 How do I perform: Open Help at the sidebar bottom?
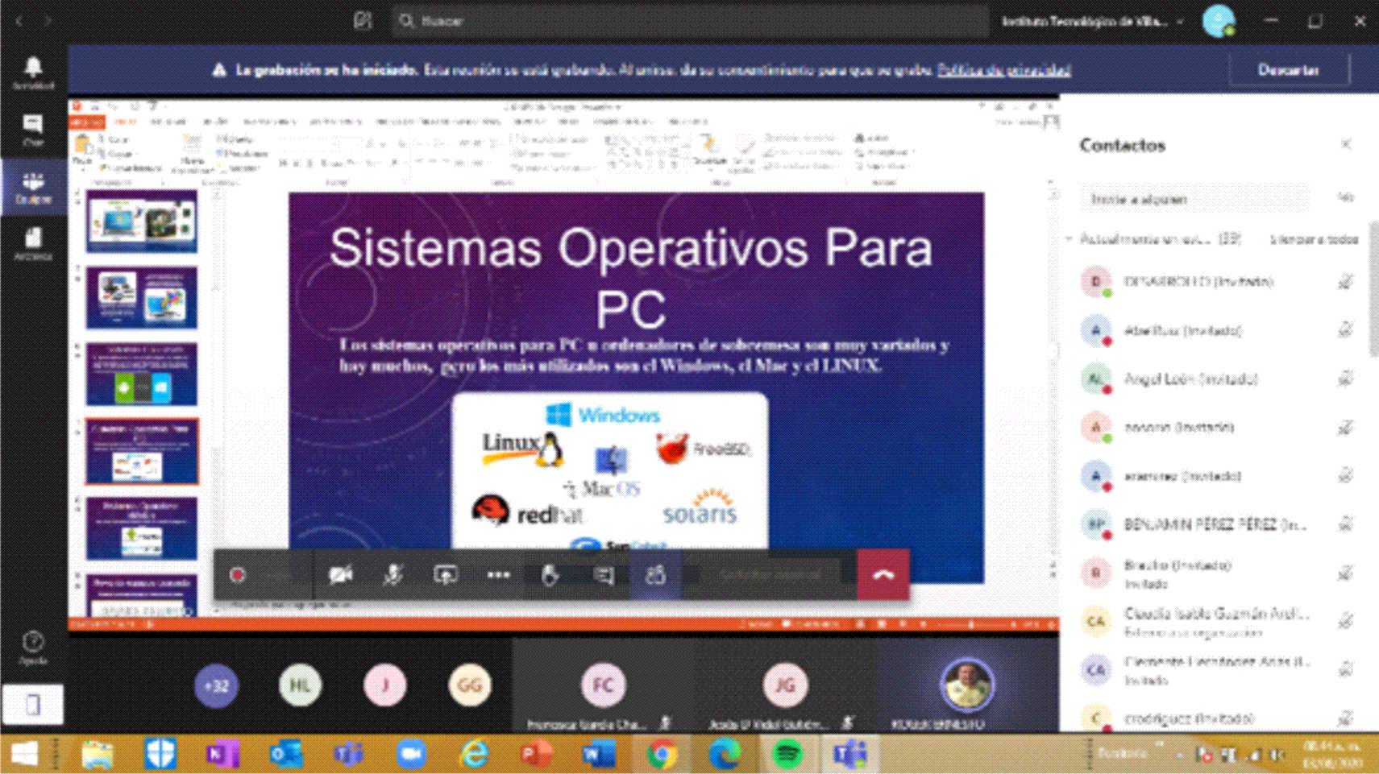click(x=33, y=648)
